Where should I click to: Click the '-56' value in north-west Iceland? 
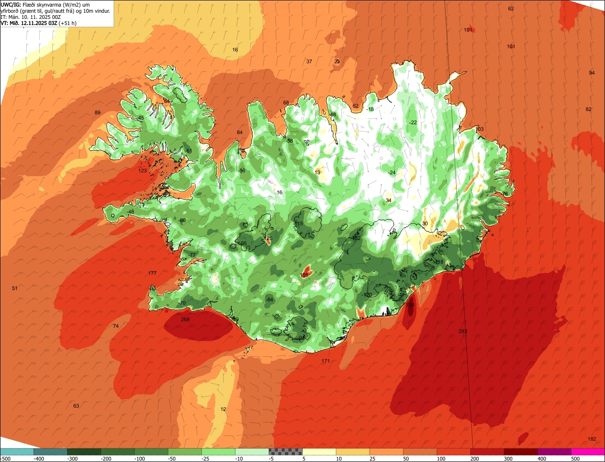tap(242, 171)
